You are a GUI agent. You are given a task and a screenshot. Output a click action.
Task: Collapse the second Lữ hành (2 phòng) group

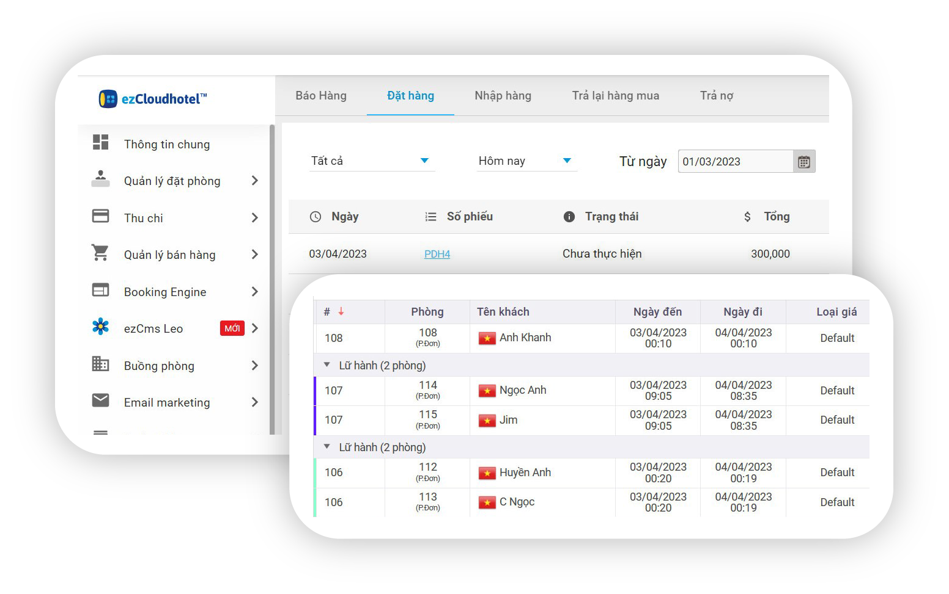(x=327, y=447)
